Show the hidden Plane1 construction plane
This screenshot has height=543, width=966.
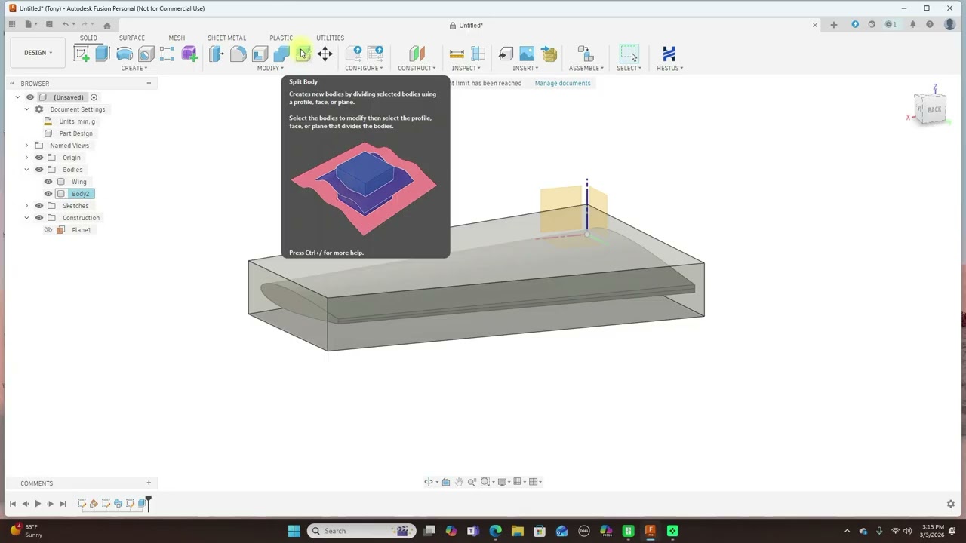[x=48, y=230]
